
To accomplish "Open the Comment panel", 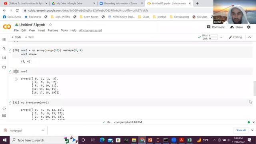I will (x=216, y=27).
